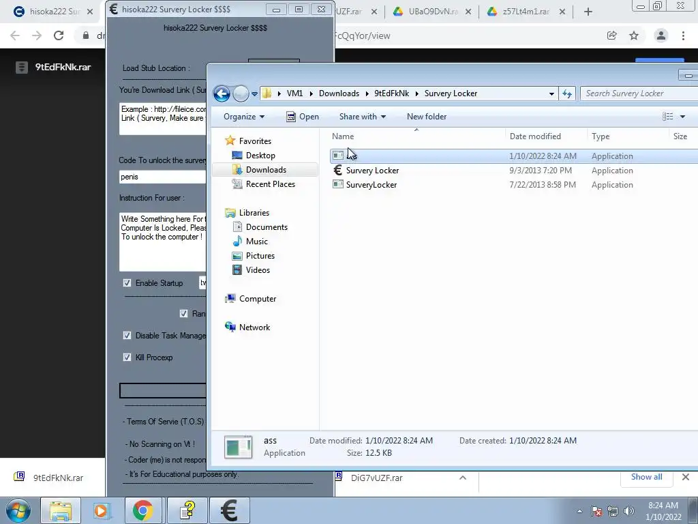
Task: Switch to the z57Lt4m1.rar browser tab
Action: pyautogui.click(x=526, y=12)
